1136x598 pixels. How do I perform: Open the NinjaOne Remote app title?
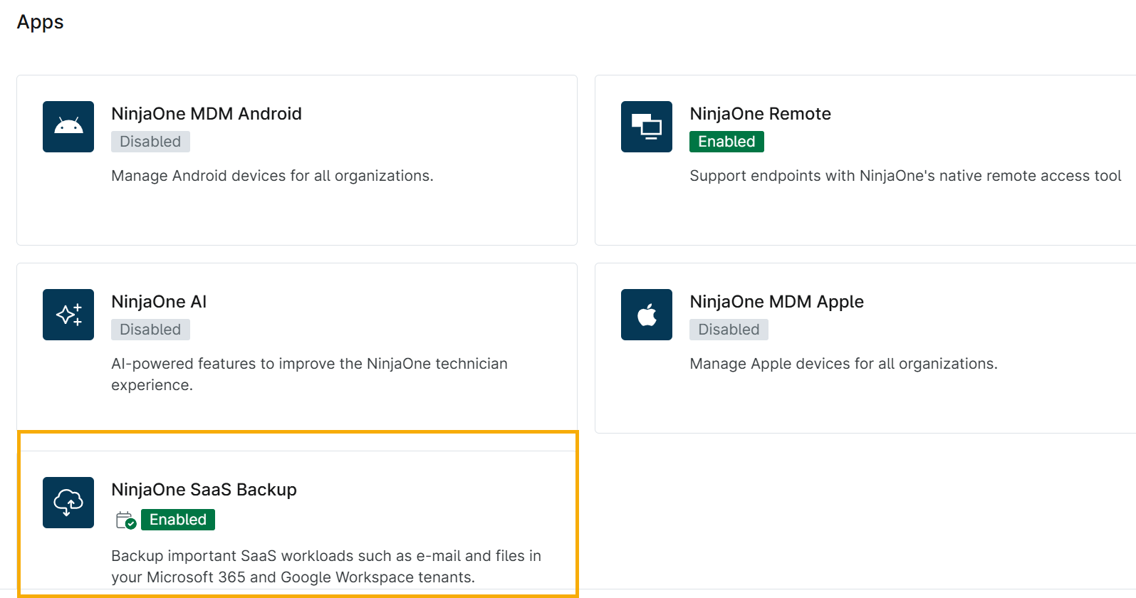(760, 114)
